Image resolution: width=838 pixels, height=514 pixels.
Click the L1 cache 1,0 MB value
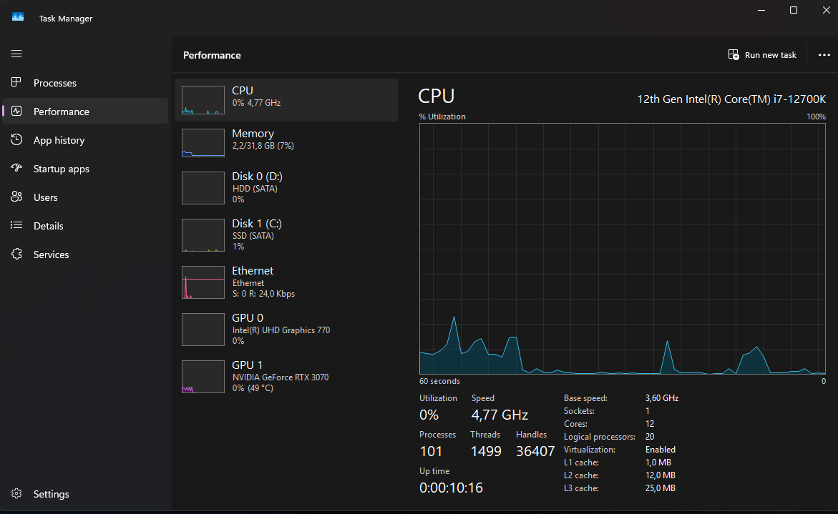pyautogui.click(x=658, y=463)
